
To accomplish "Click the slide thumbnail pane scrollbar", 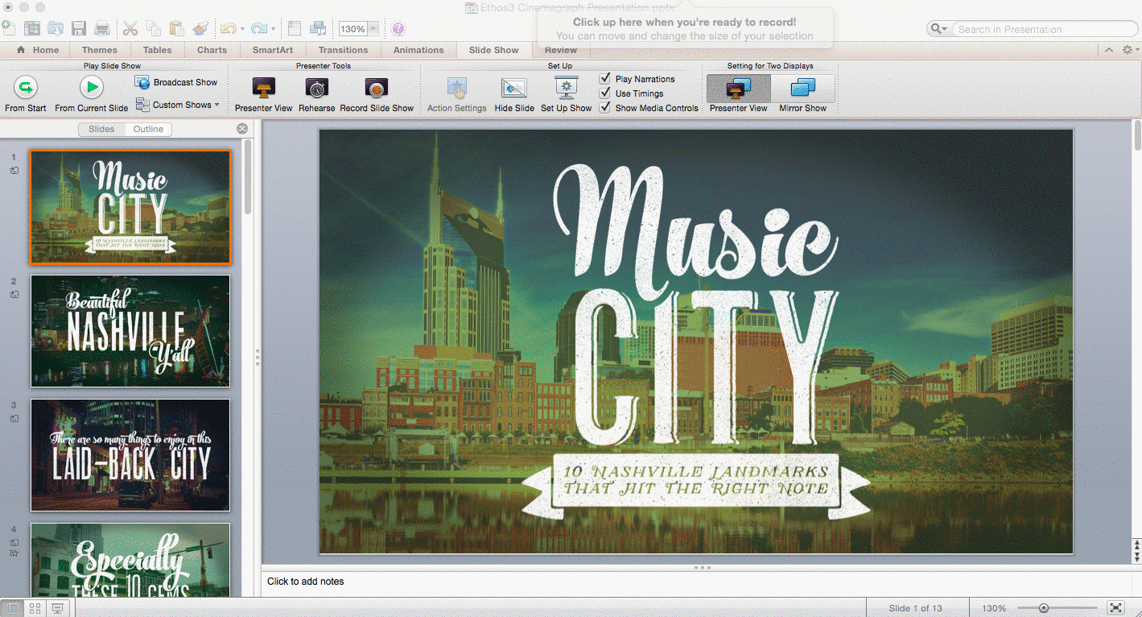I will tap(248, 177).
